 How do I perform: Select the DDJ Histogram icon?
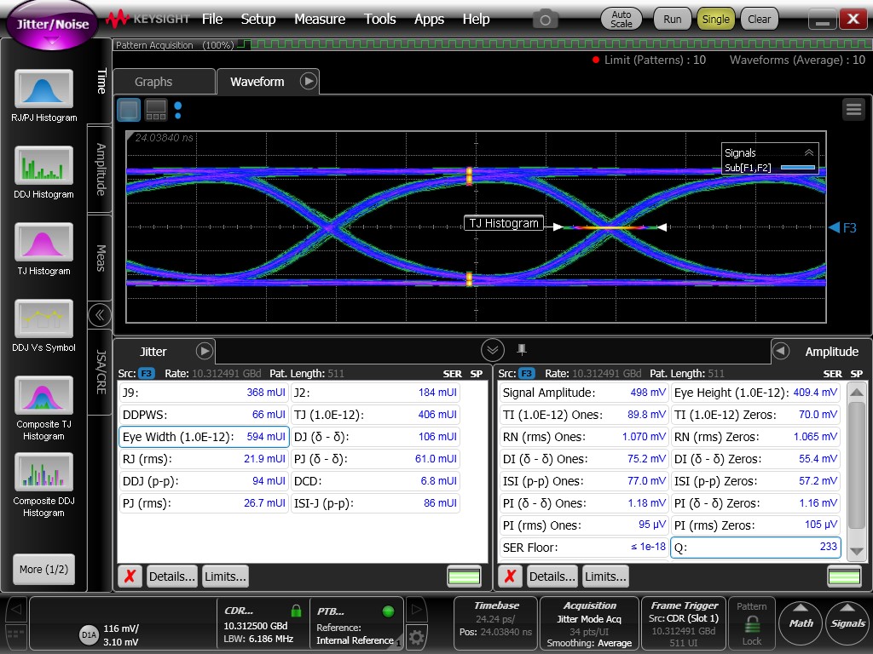(x=43, y=166)
